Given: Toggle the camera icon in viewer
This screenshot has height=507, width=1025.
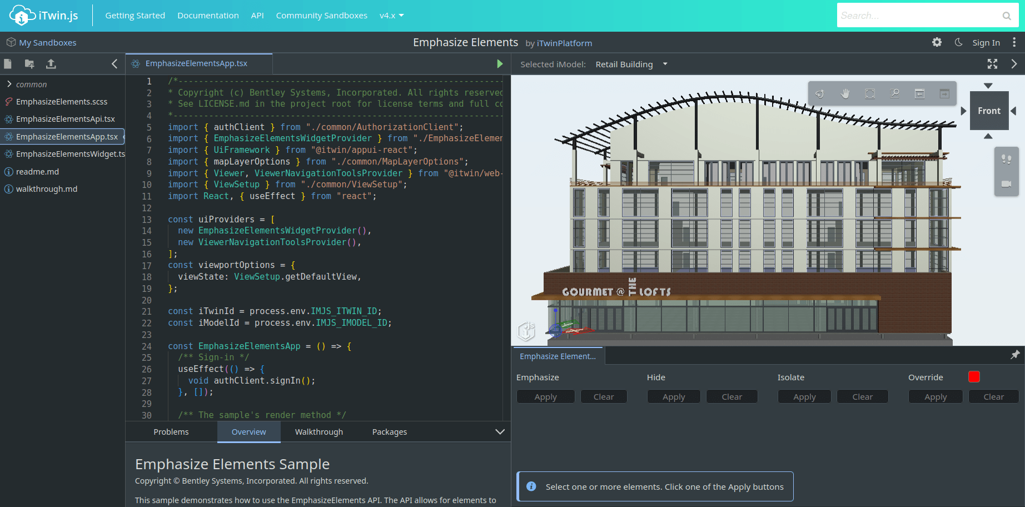Looking at the screenshot, I should (1007, 184).
